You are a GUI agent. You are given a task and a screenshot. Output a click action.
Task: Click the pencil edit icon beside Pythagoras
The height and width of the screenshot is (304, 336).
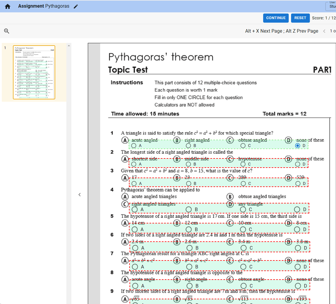(x=76, y=6)
